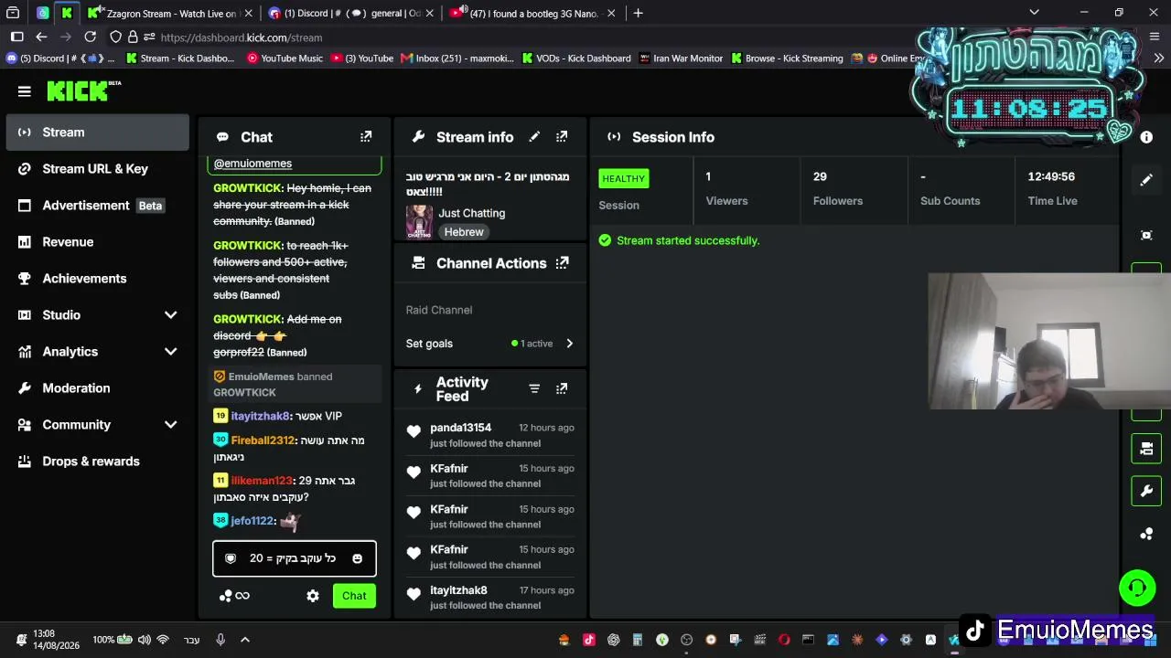Open the green headset support button
1171x658 pixels.
point(1137,588)
